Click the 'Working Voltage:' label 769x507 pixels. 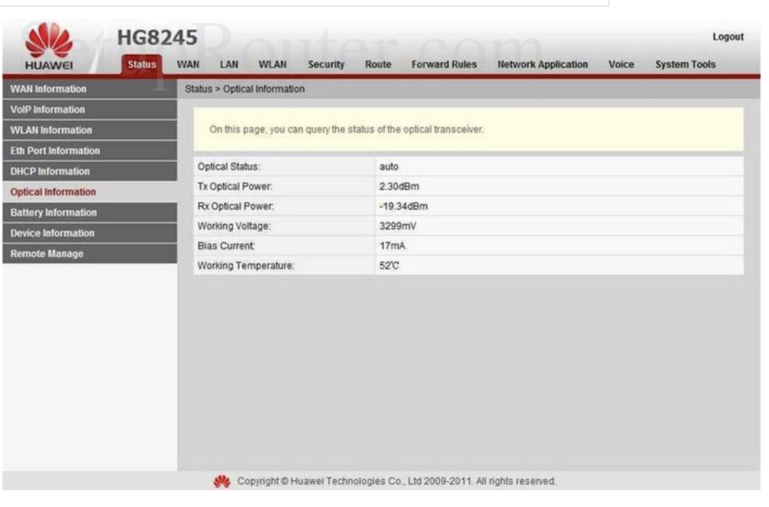234,226
